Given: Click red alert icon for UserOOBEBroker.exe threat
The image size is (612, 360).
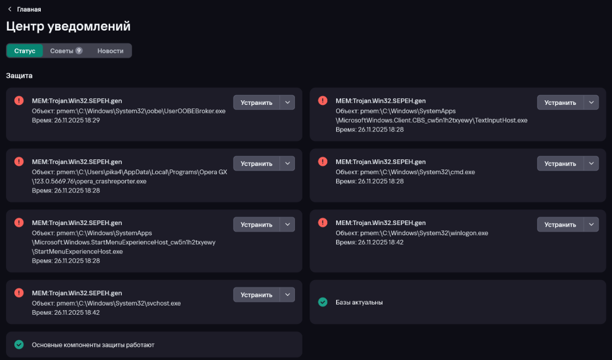Looking at the screenshot, I should coord(19,101).
